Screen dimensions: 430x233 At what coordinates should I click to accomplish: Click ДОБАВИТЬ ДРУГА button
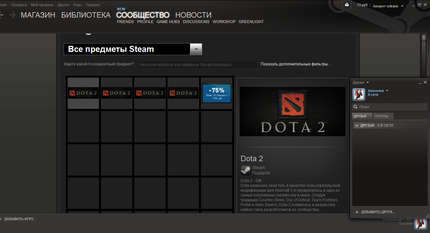tap(378, 212)
